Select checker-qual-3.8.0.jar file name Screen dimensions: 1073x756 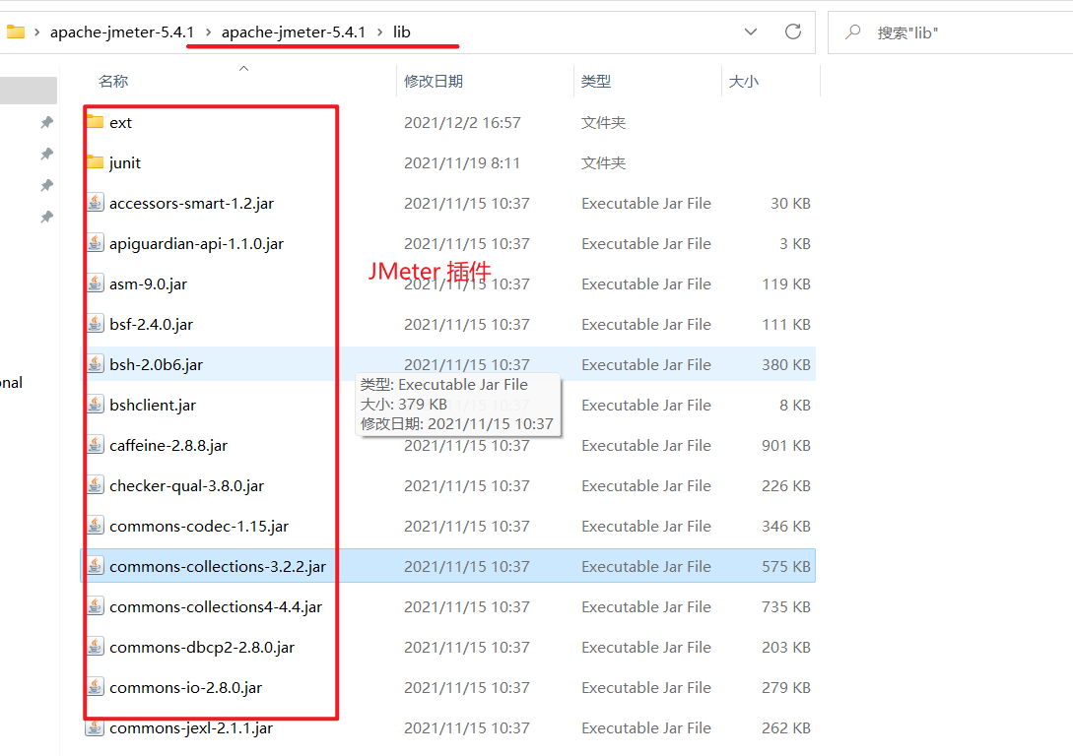tap(187, 486)
